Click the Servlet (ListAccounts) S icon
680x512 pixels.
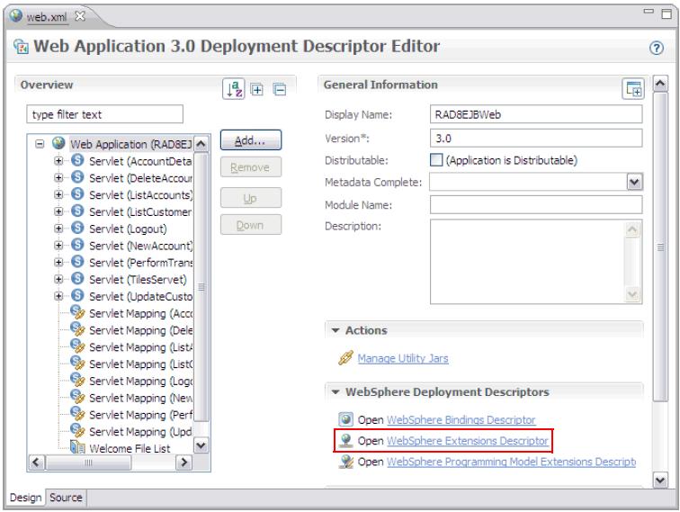tap(77, 194)
